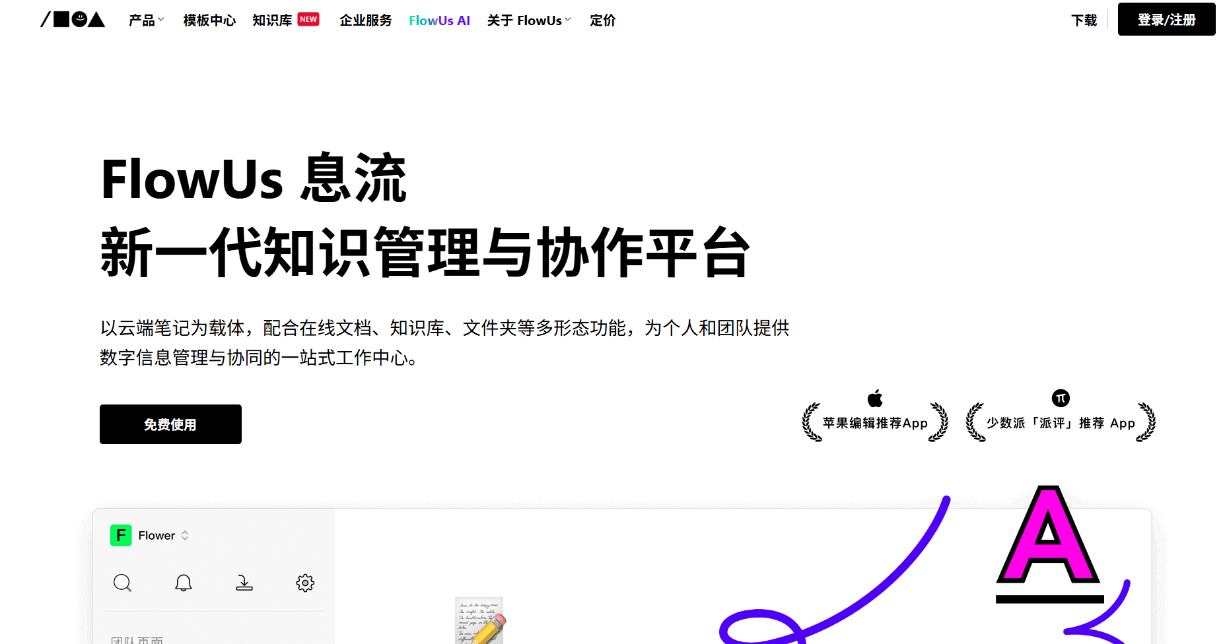
Task: Click the 少数派「派评」推荐 App badge text
Action: [1061, 423]
